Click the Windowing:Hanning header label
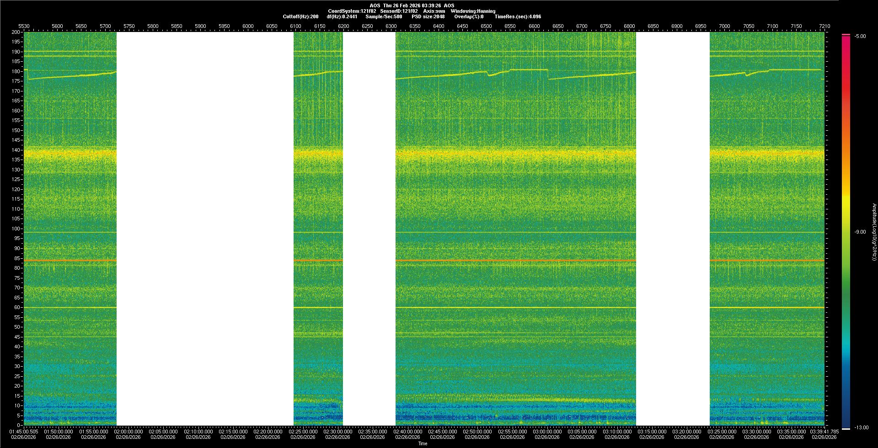Viewport: 878px width, 448px height. click(x=473, y=11)
